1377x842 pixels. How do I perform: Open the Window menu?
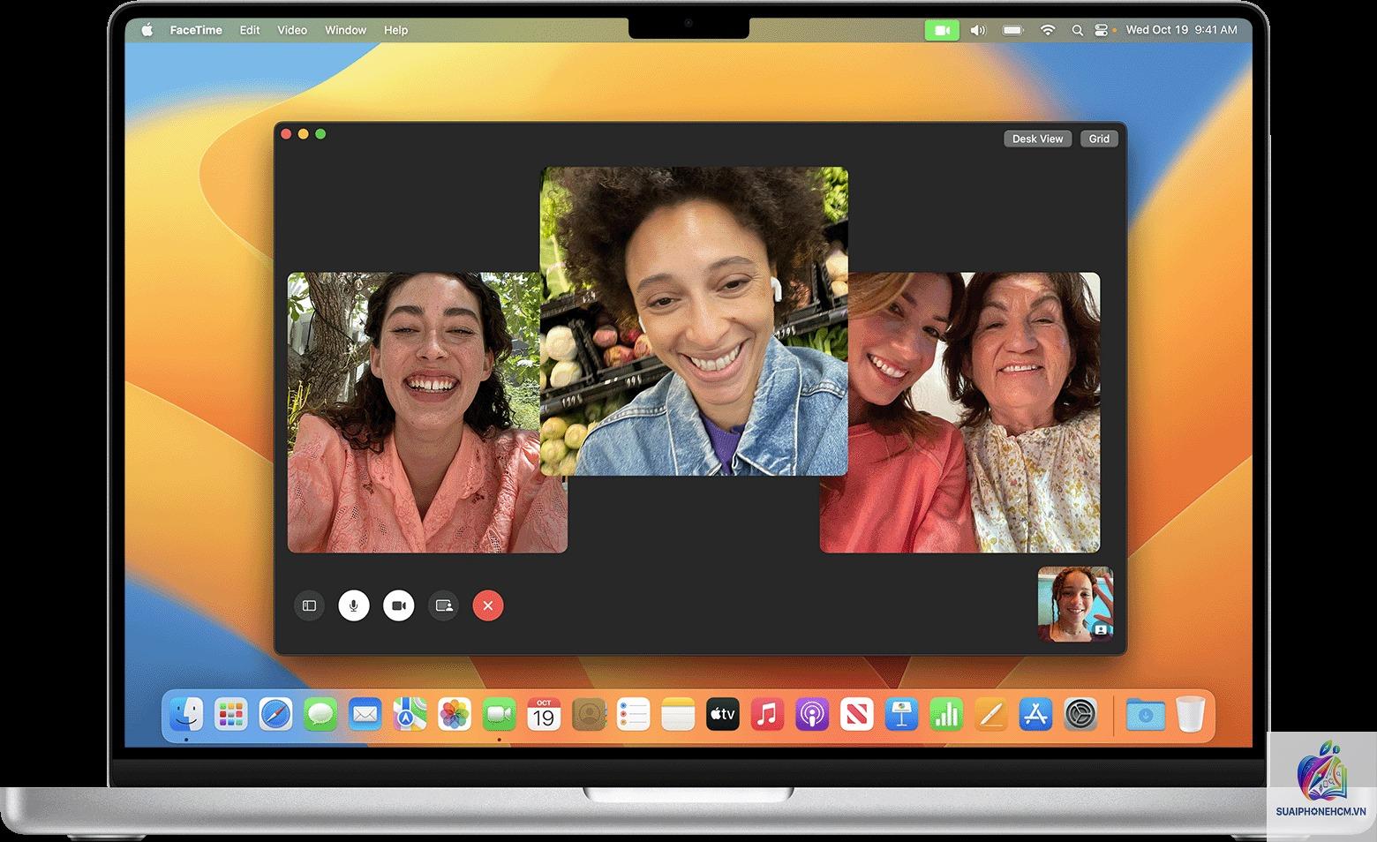tap(345, 30)
